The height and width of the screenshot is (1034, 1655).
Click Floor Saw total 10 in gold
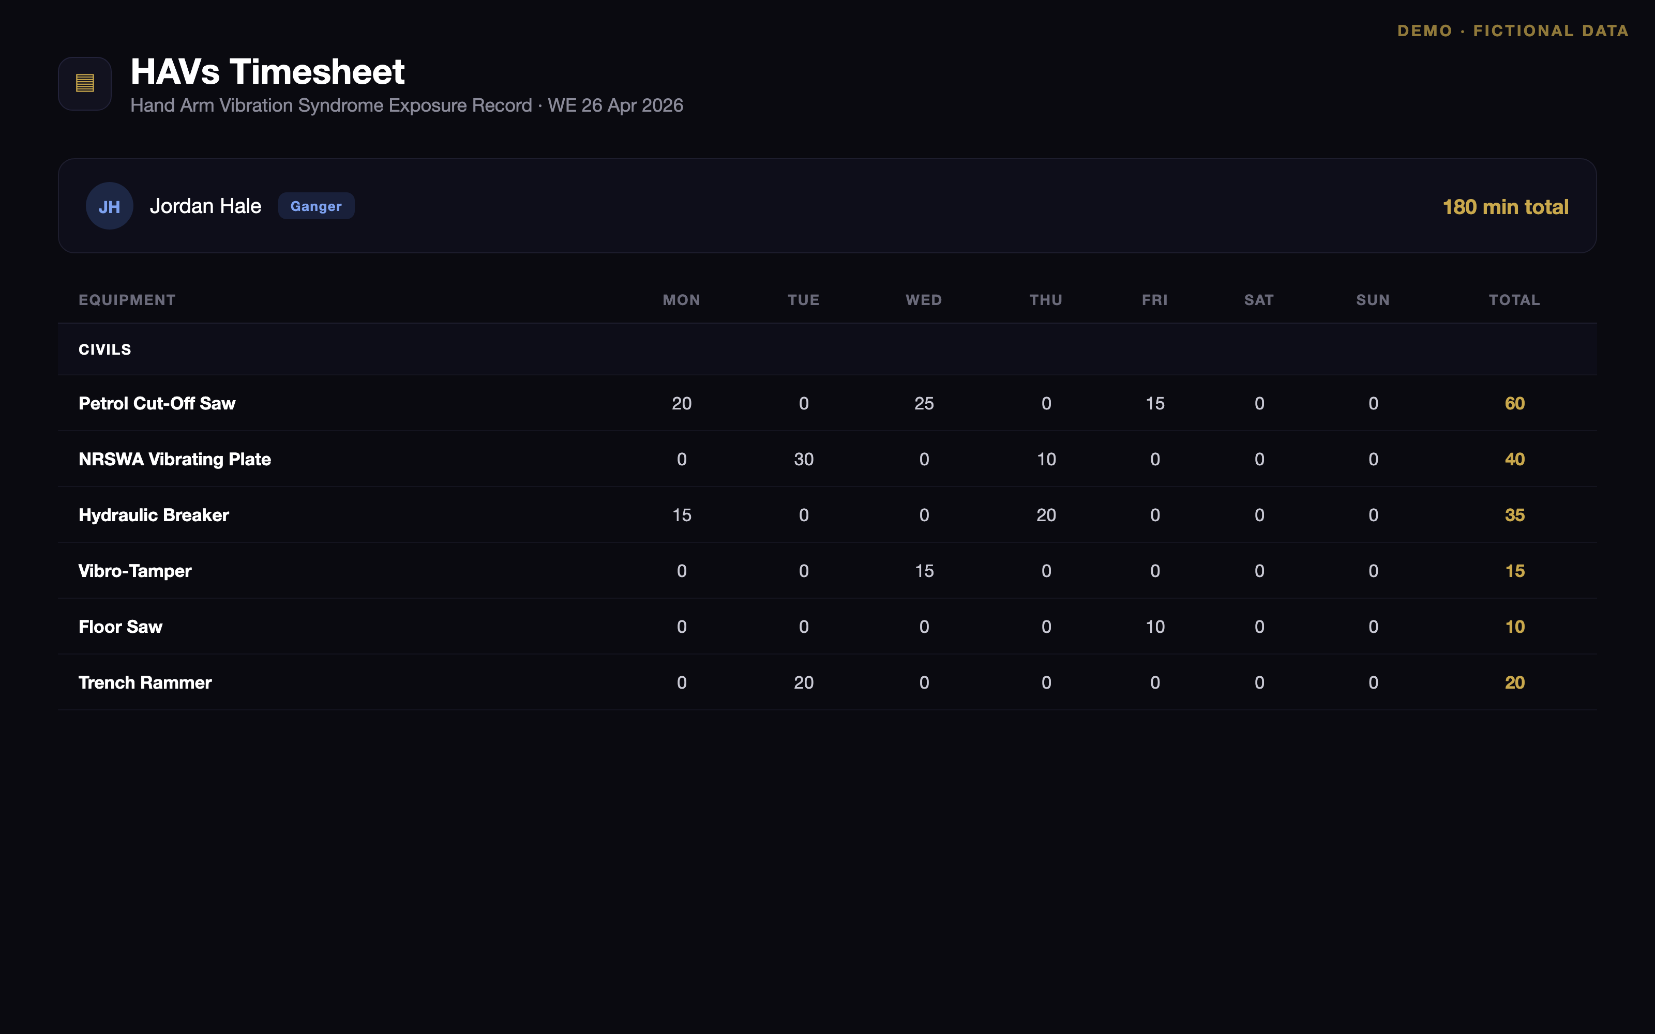point(1515,627)
